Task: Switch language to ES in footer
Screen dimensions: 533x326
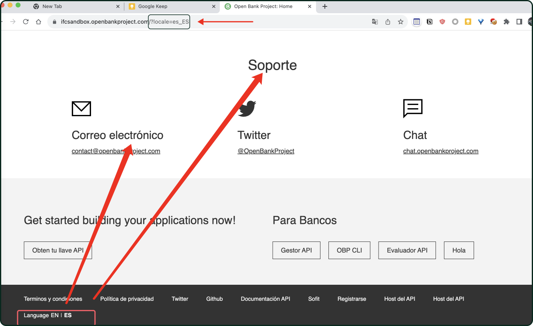Action: 68,315
